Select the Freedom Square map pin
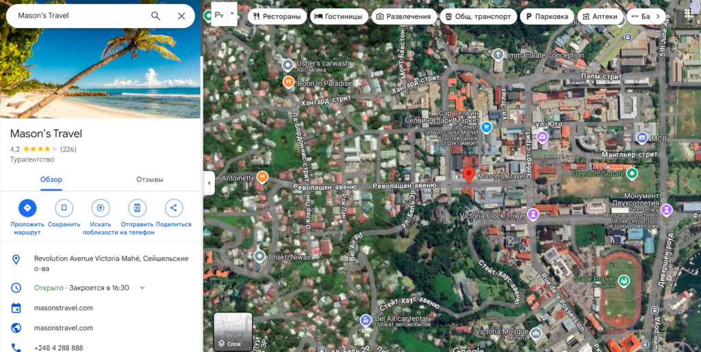Screen dimensions: 701x352 632,174
